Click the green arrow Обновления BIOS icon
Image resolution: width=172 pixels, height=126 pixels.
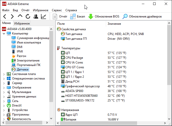pyautogui.click(x=91, y=16)
